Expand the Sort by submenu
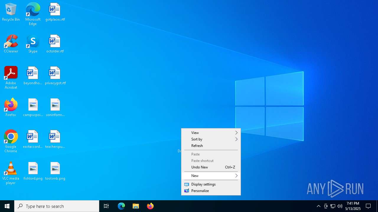The width and height of the screenshot is (378, 212). coord(211,139)
